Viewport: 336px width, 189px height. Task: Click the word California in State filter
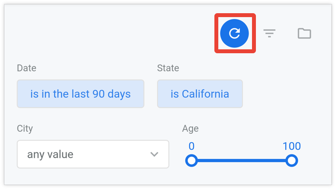pyautogui.click(x=206, y=94)
